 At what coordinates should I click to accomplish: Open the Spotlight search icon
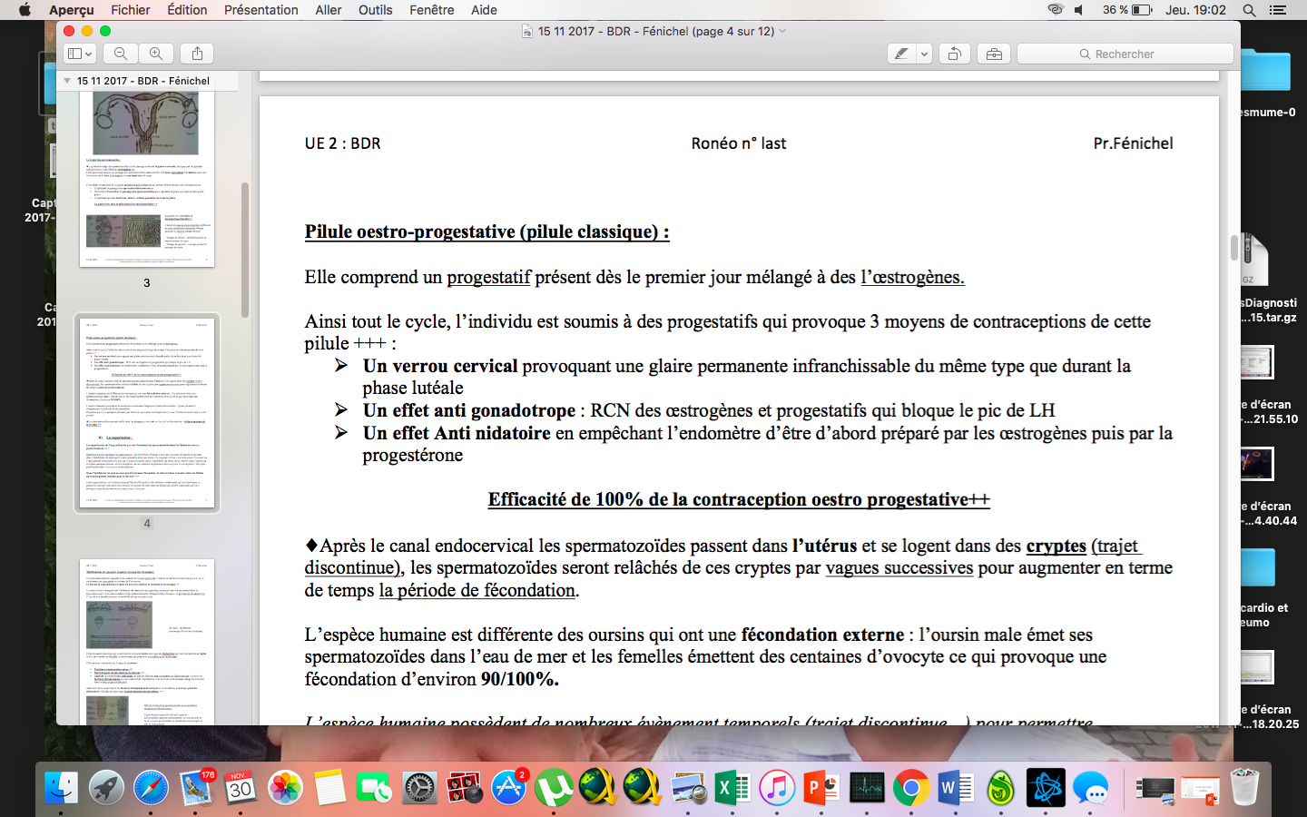[1249, 10]
